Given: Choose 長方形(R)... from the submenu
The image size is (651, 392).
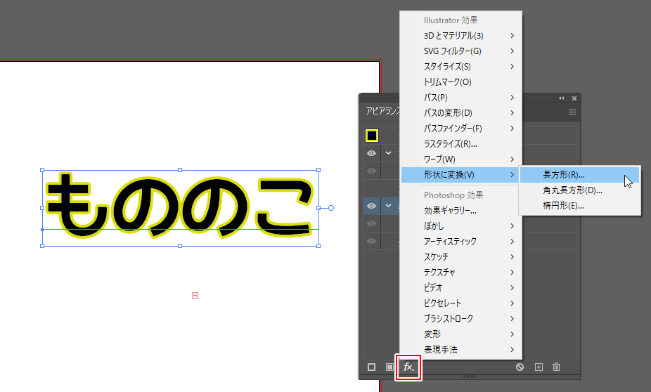Looking at the screenshot, I should (x=564, y=174).
